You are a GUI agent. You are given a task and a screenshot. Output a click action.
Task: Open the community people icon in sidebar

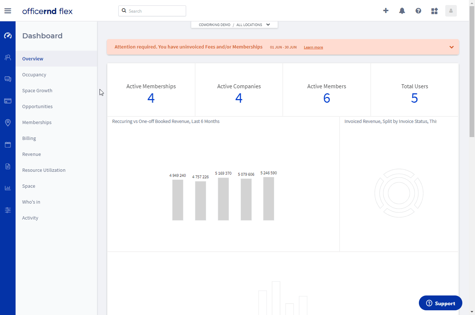[x=8, y=58]
